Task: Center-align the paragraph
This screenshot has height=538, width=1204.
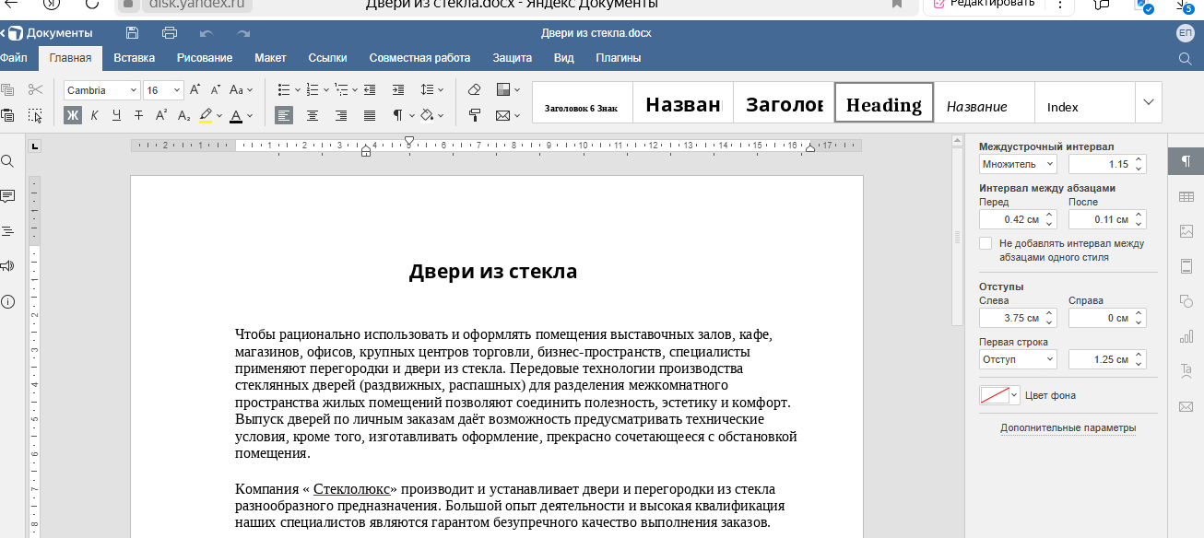Action: tap(313, 115)
